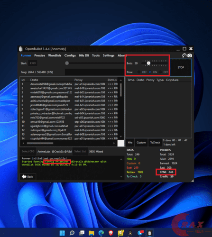
Task: Open the Settings tab
Action: (109, 55)
